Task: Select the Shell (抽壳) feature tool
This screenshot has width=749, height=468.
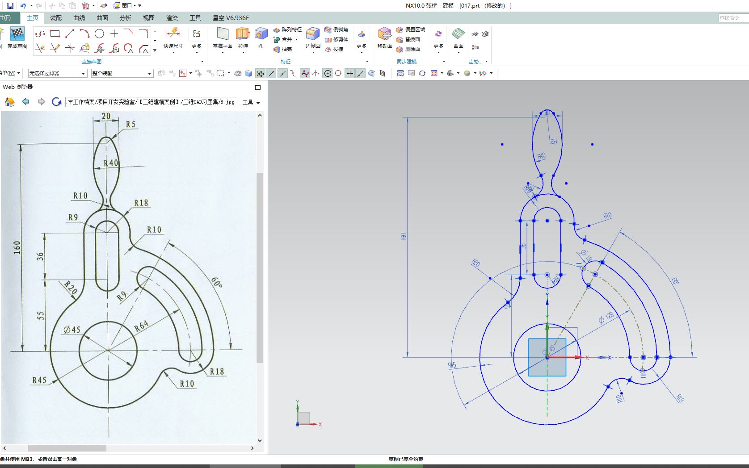Action: coord(285,49)
